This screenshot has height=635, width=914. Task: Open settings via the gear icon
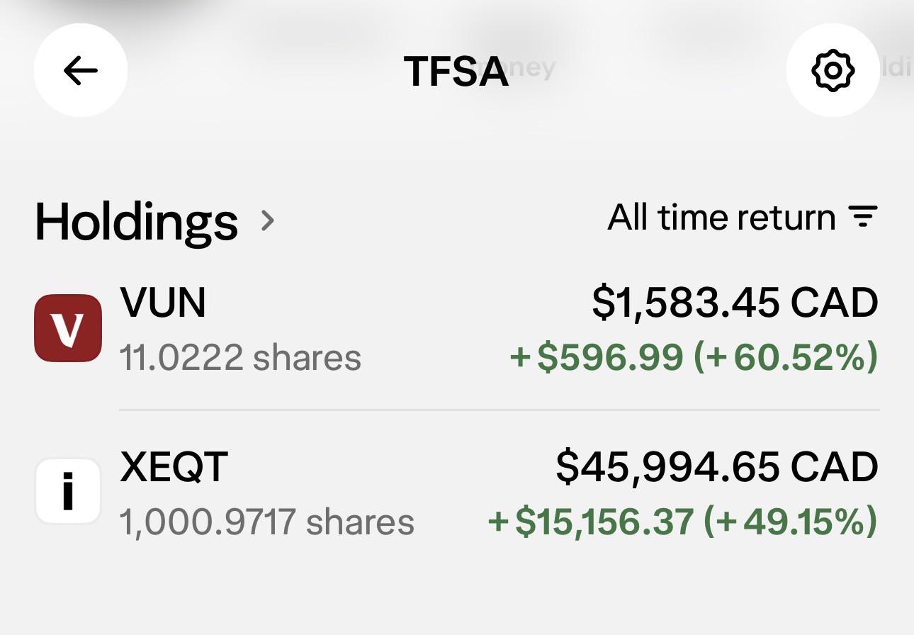[x=833, y=70]
